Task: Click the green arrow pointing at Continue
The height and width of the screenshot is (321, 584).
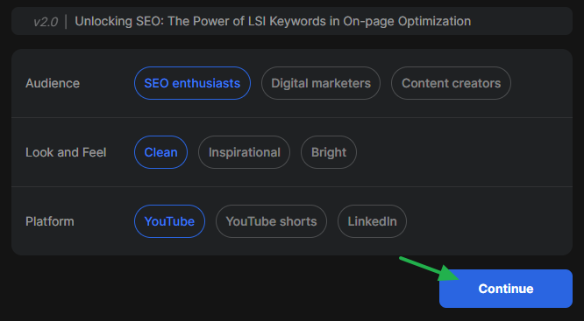Action: pyautogui.click(x=429, y=269)
